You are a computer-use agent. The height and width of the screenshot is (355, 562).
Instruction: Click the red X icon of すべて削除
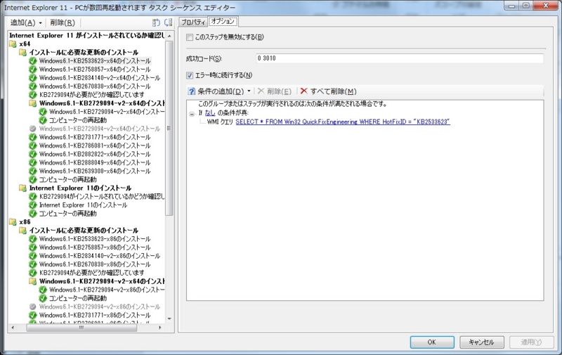coord(304,91)
